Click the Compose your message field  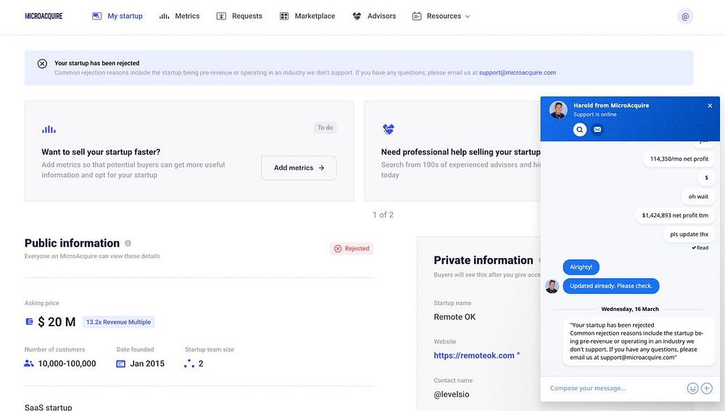click(615, 389)
